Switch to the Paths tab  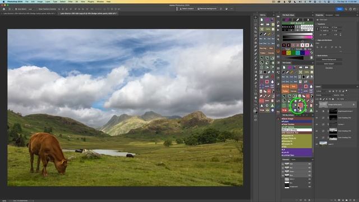tap(293, 159)
